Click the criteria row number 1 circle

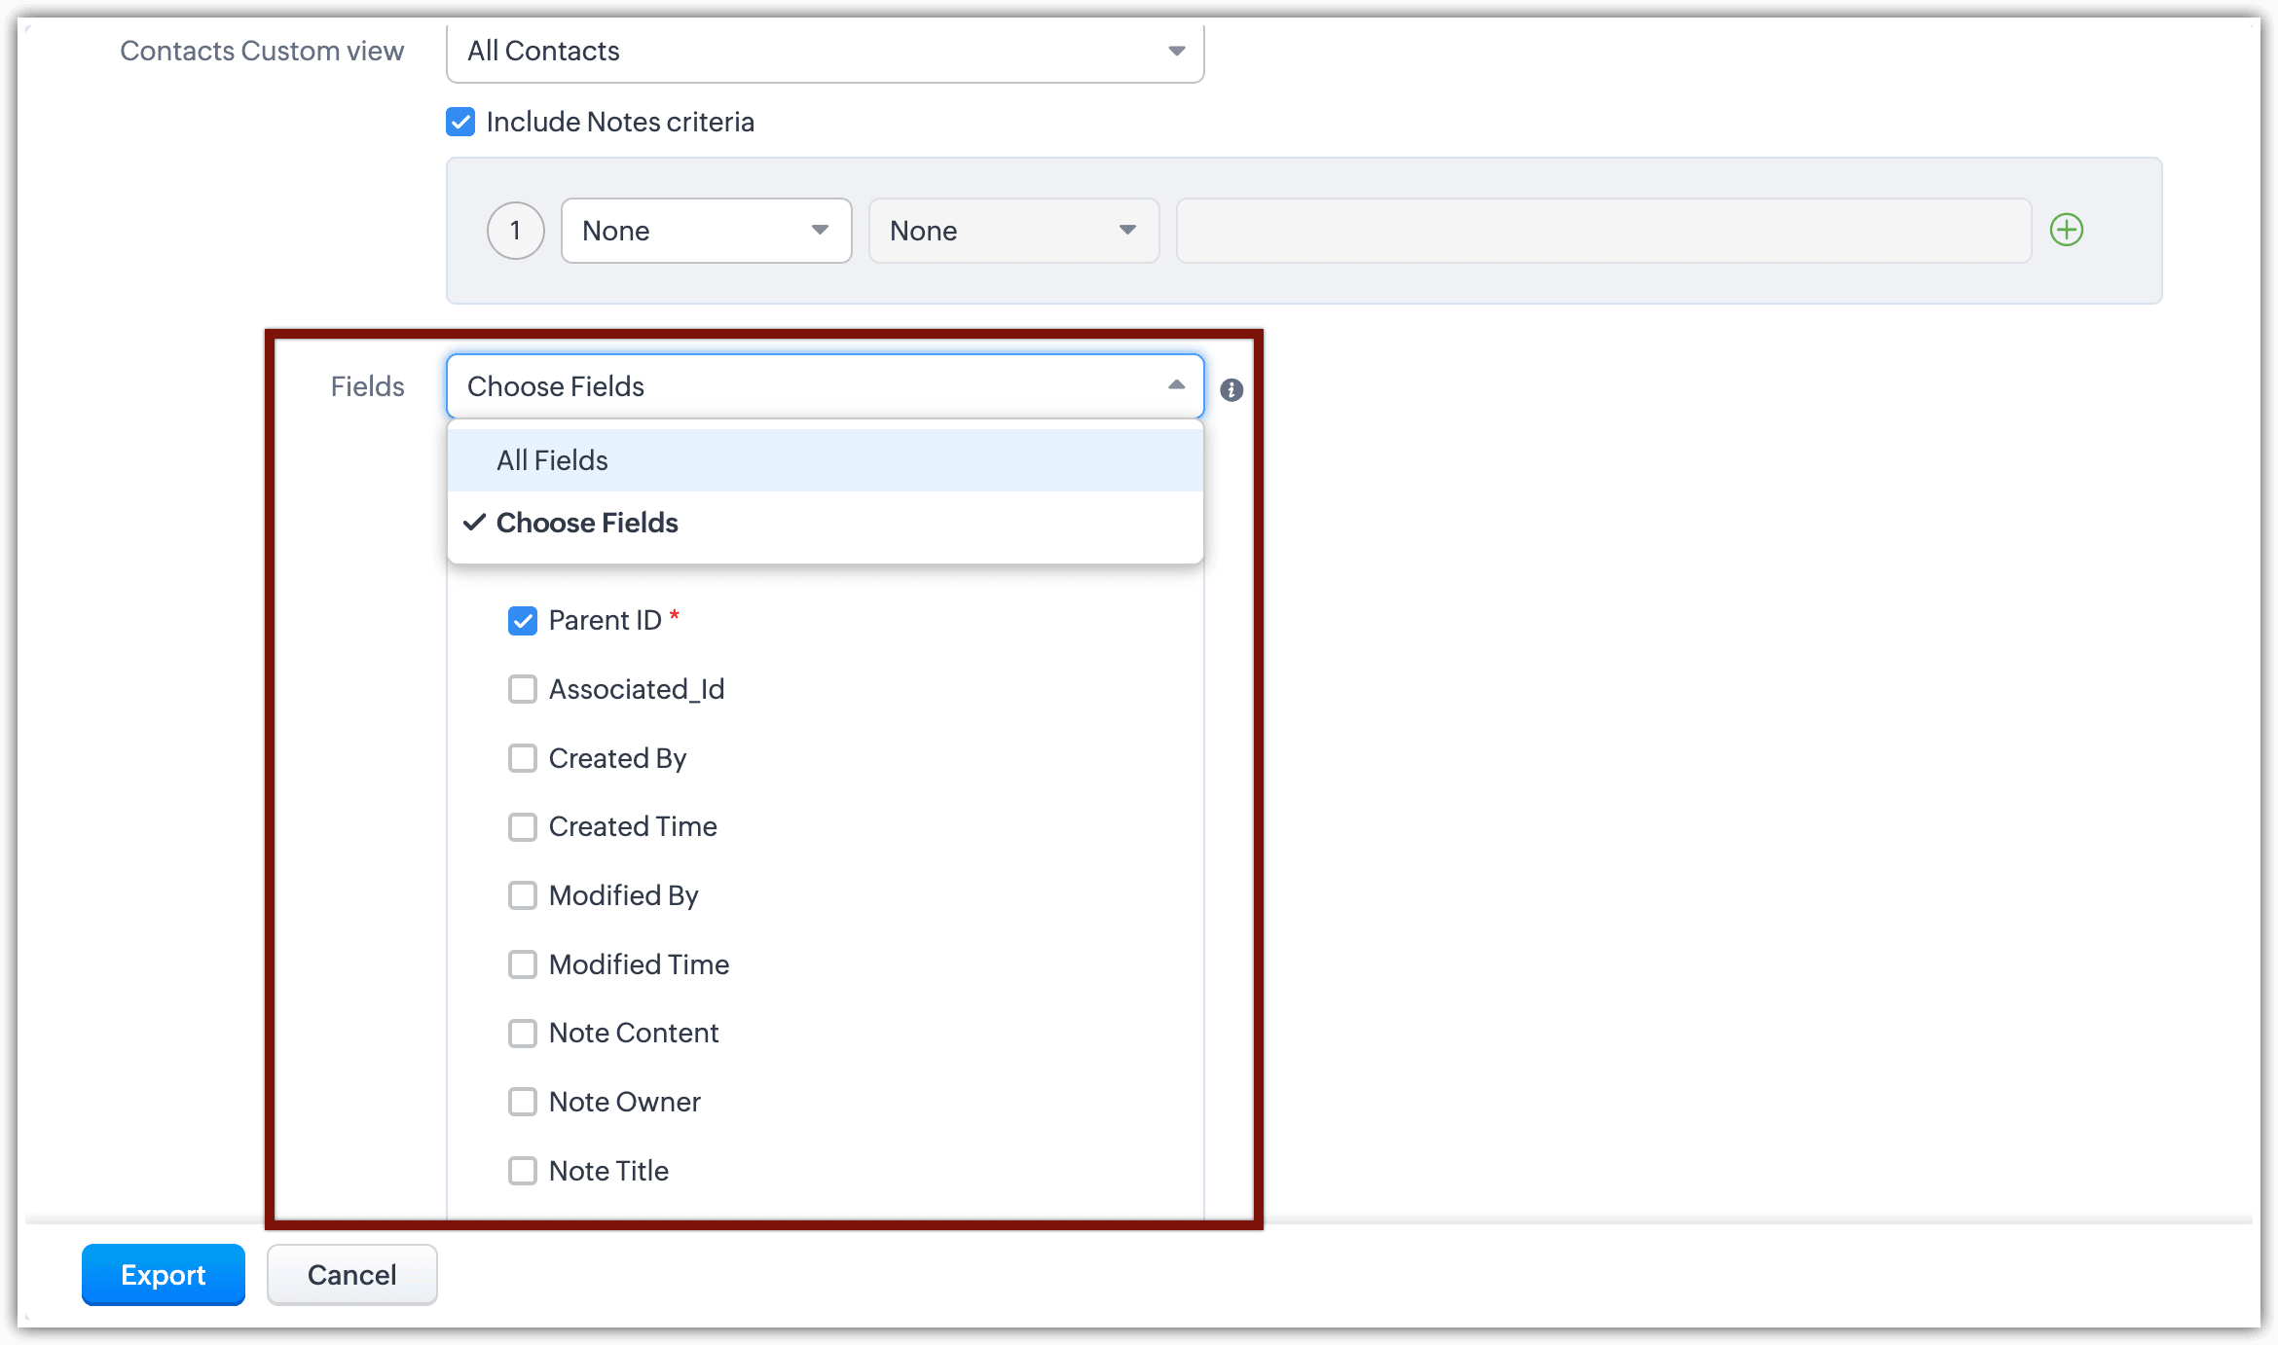tap(515, 231)
